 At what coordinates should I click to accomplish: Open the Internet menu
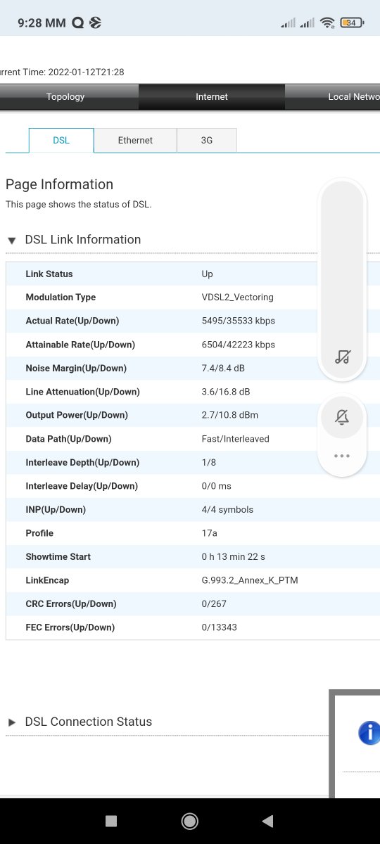[x=212, y=96]
